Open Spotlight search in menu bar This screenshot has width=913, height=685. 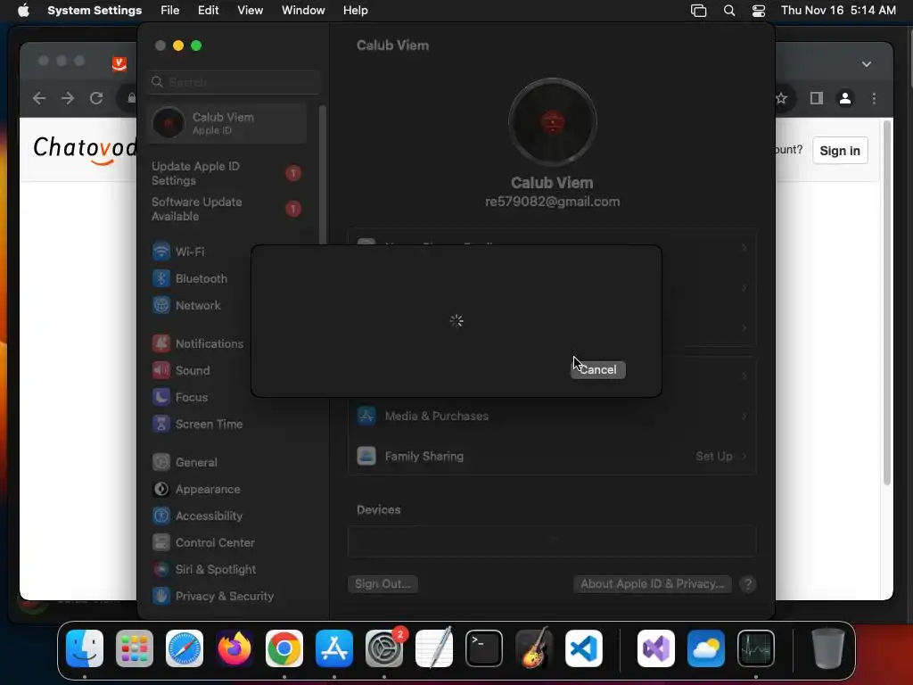click(729, 11)
